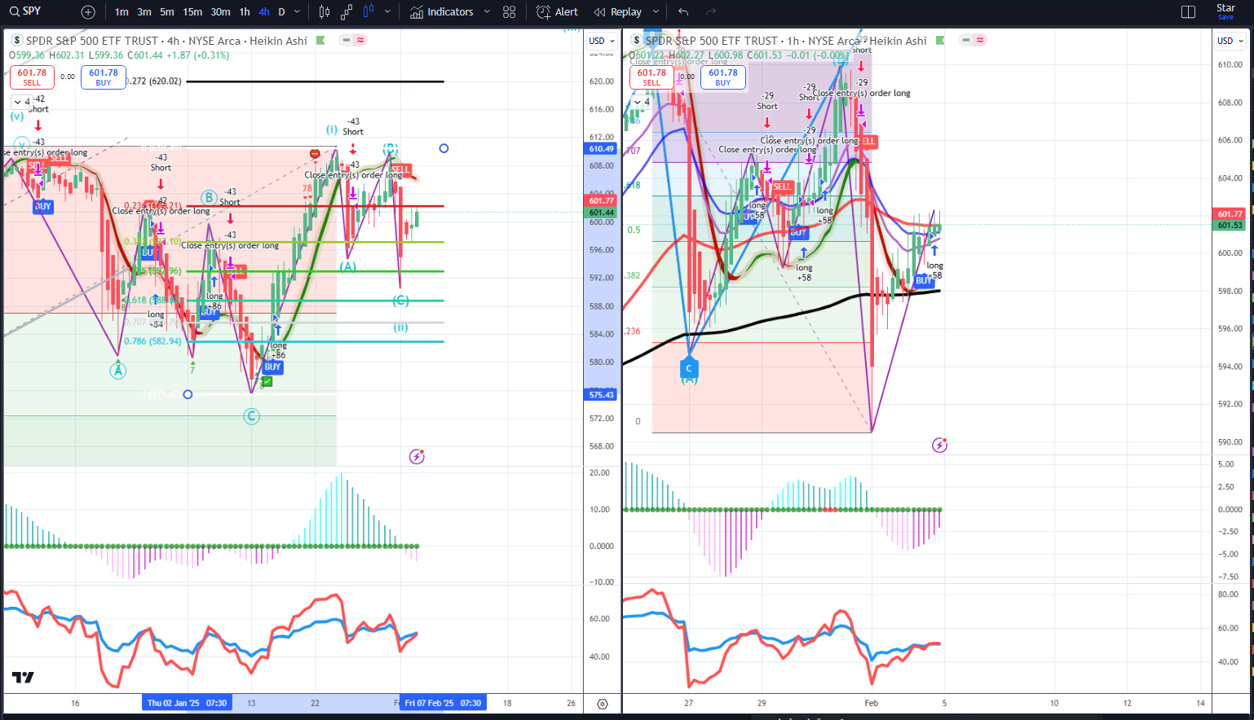The height and width of the screenshot is (720, 1254).
Task: Choose the step line chart type icon
Action: (347, 12)
